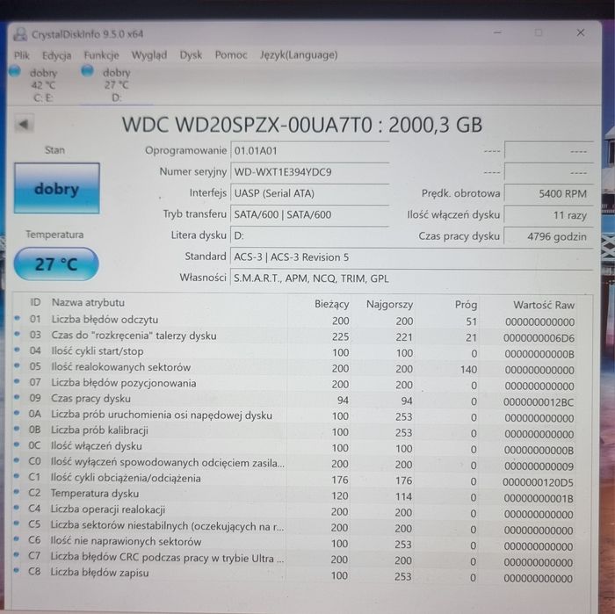The width and height of the screenshot is (615, 614).
Task: Select row C7 Liczba błędów CRC
Action: pos(294,559)
